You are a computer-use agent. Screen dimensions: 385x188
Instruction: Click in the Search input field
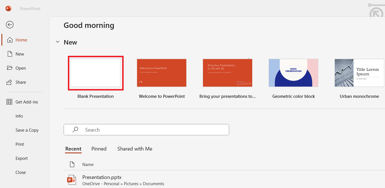point(146,130)
